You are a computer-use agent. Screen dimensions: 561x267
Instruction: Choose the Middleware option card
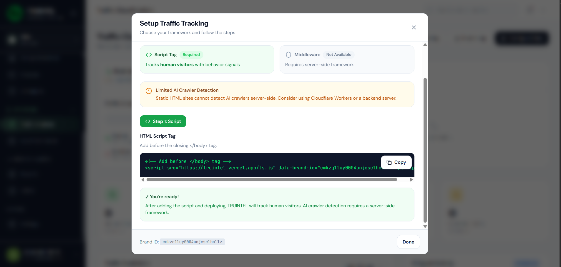coord(347,59)
